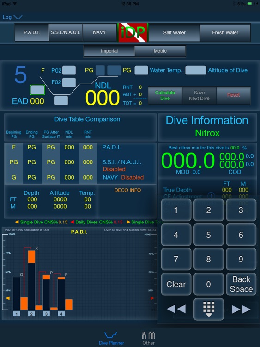Tap the tall orange-topped dive 2 bar
This screenshot has width=260, height=347.
(31, 280)
